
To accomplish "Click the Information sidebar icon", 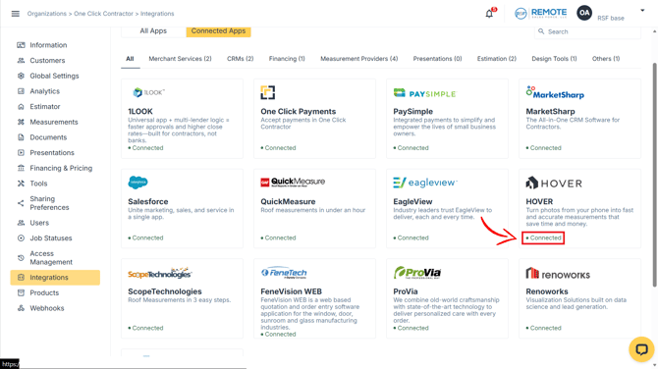I will click(x=21, y=45).
